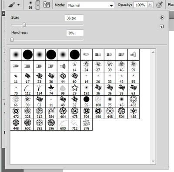The height and width of the screenshot is (172, 174).
Task: Select the ornament brush labeled 392
Action: (40, 125)
